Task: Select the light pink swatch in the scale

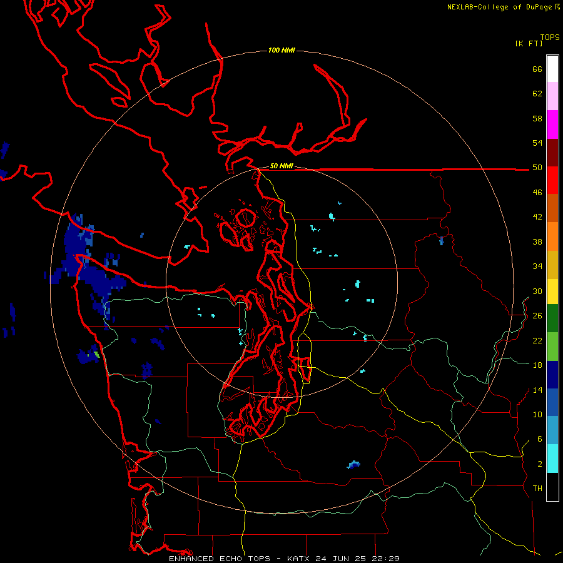Action: pyautogui.click(x=552, y=96)
